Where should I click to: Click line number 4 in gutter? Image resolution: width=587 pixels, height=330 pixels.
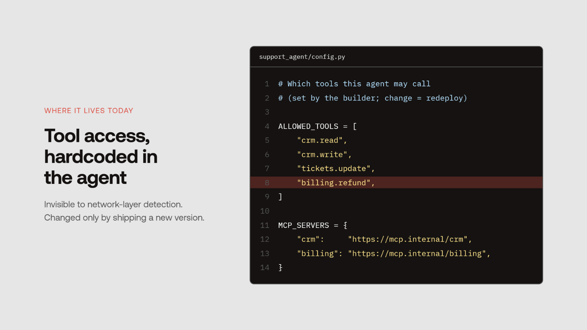coord(267,126)
